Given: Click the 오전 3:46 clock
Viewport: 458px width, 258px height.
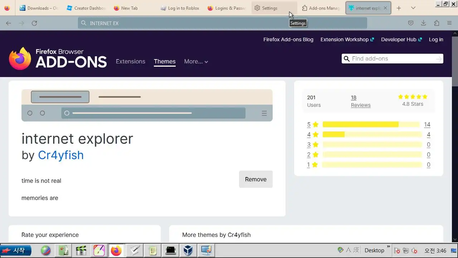Looking at the screenshot, I should tap(435, 250).
